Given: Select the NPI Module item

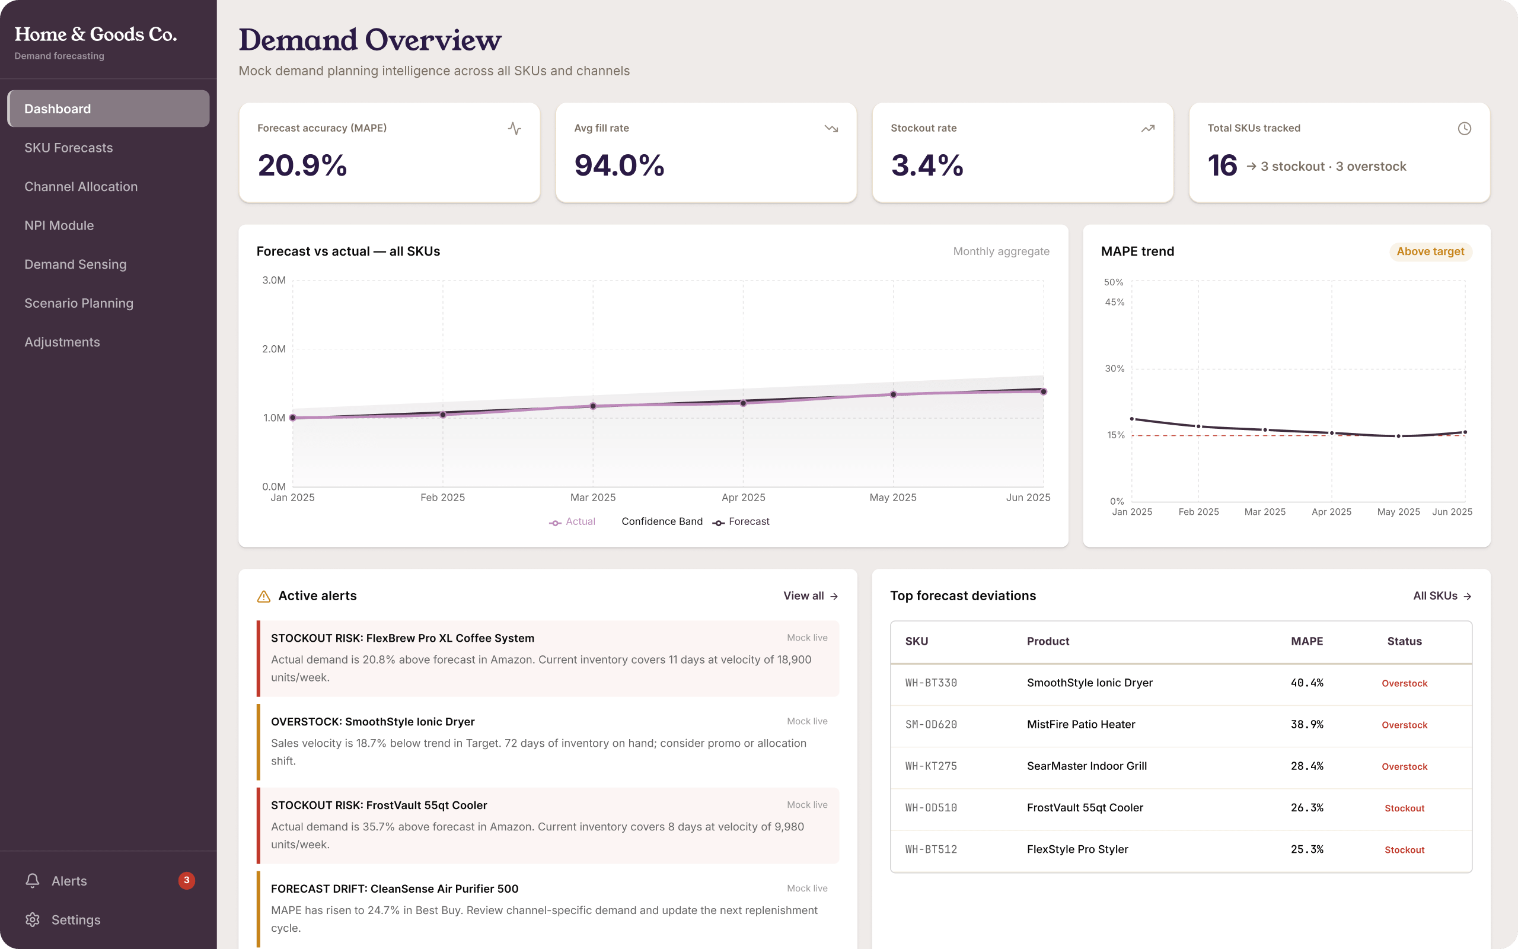Looking at the screenshot, I should (x=109, y=225).
